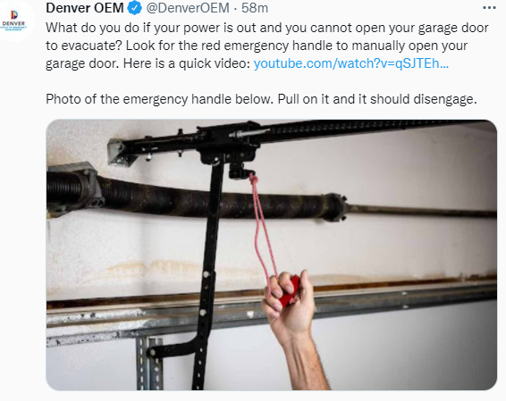This screenshot has height=401, width=506.
Task: Click the Denver OEM display name
Action: (85, 8)
